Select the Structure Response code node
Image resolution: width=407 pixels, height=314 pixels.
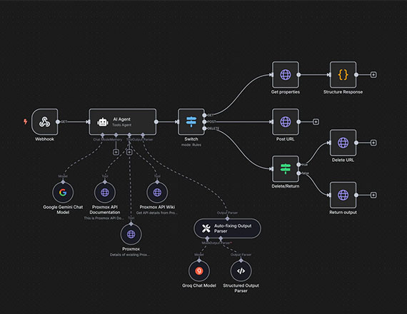(343, 75)
